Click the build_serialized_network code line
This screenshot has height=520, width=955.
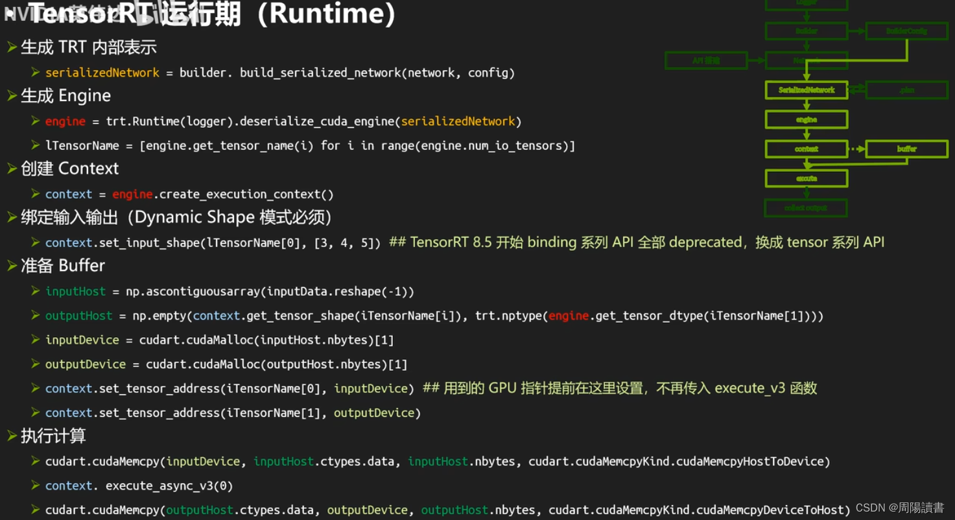click(x=280, y=73)
